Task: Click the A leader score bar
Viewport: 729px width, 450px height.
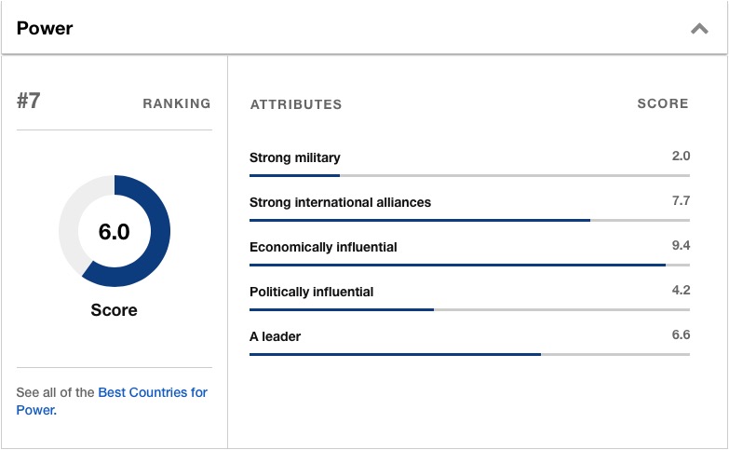Action: click(469, 354)
